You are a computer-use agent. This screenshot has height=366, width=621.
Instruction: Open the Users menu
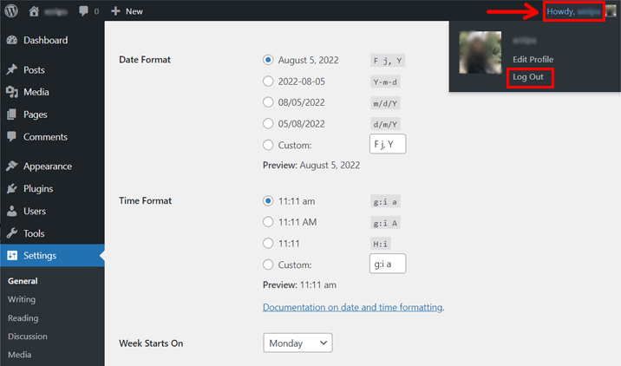pos(35,211)
